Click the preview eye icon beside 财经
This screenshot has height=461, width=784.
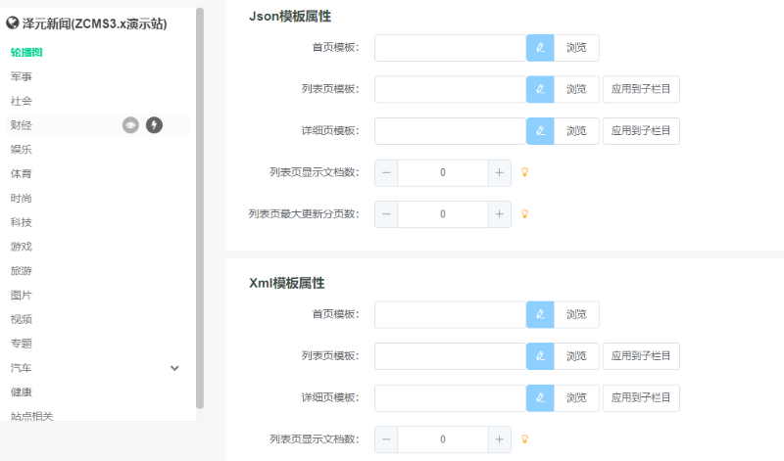point(130,124)
